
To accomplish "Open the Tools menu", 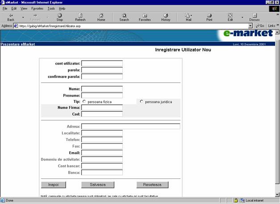I will 51,8.
